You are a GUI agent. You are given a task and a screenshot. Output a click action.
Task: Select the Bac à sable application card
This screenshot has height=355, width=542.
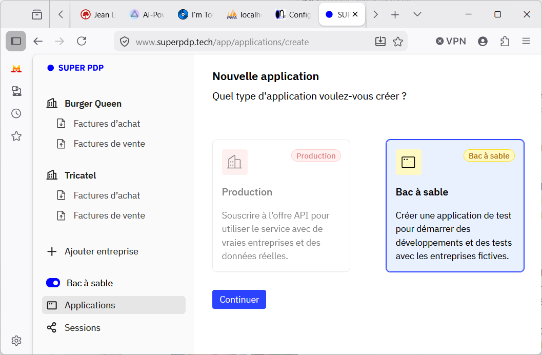click(455, 206)
